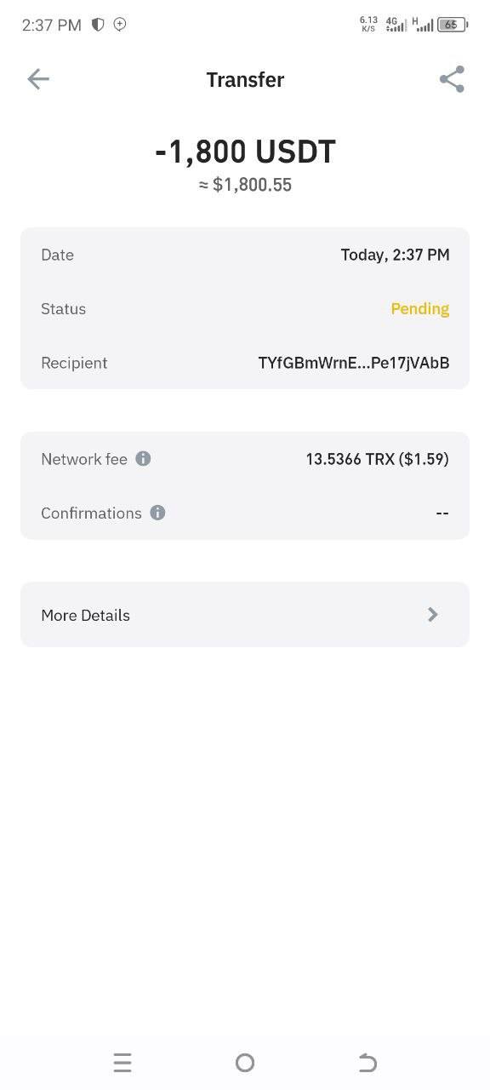Screen dimensions: 490x1090
Task: Tap the Transfer page title
Action: [x=245, y=79]
